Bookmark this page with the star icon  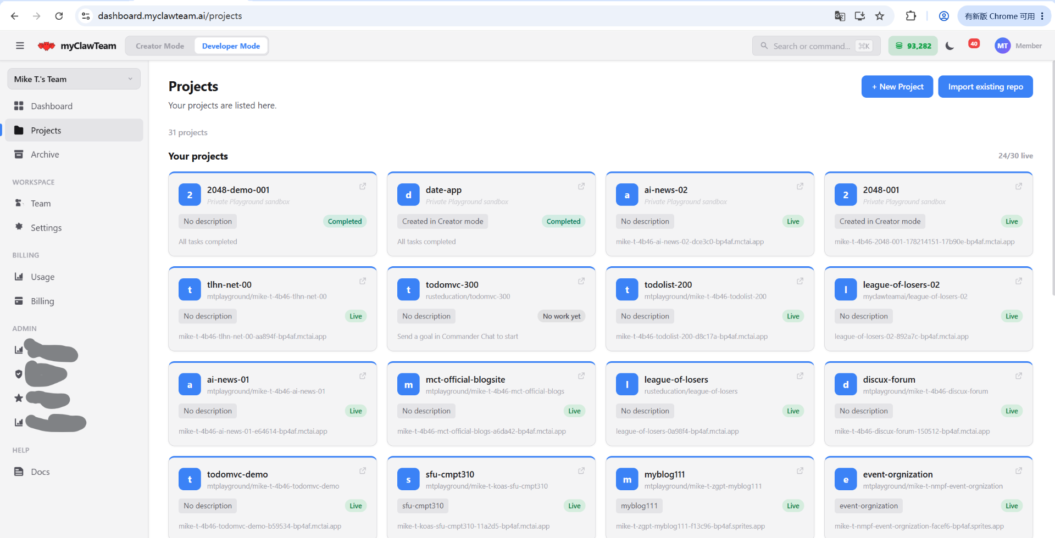(880, 16)
